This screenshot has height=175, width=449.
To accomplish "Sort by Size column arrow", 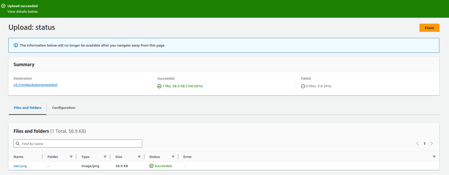I will pos(139,157).
